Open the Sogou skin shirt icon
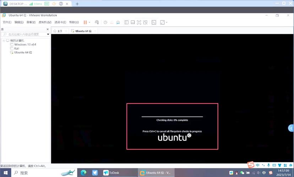Screen dimensions: 294x177 tap(280, 165)
